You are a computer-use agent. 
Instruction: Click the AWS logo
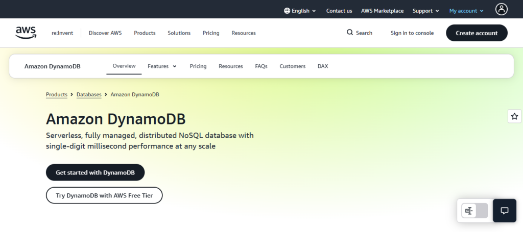pos(26,33)
